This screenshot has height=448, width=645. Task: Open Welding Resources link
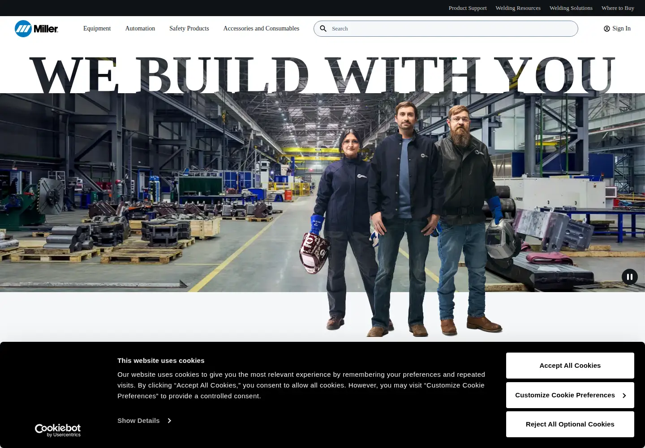[x=518, y=8]
